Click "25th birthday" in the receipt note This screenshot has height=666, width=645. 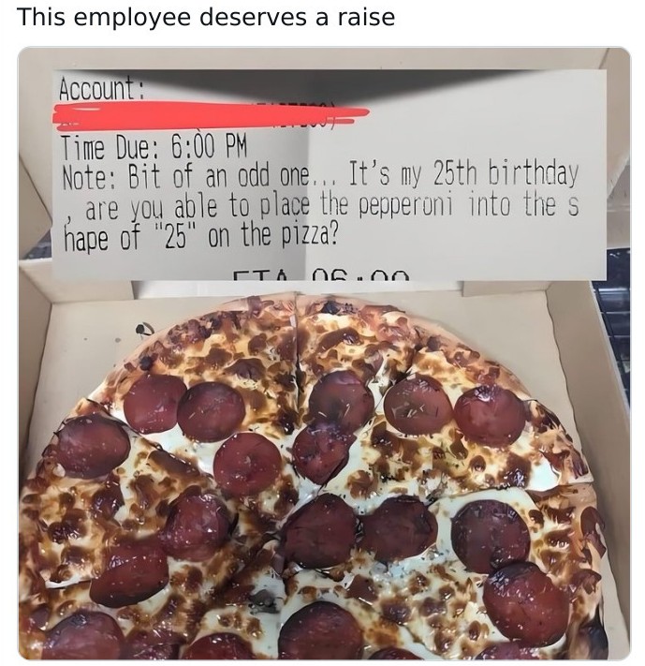pyautogui.click(x=506, y=174)
